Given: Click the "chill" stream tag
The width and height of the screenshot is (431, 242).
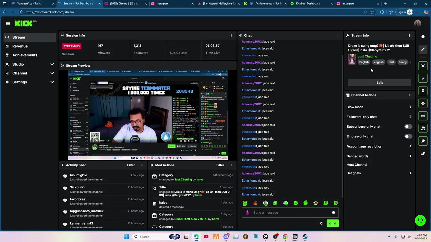Looking at the screenshot, I should (x=391, y=62).
